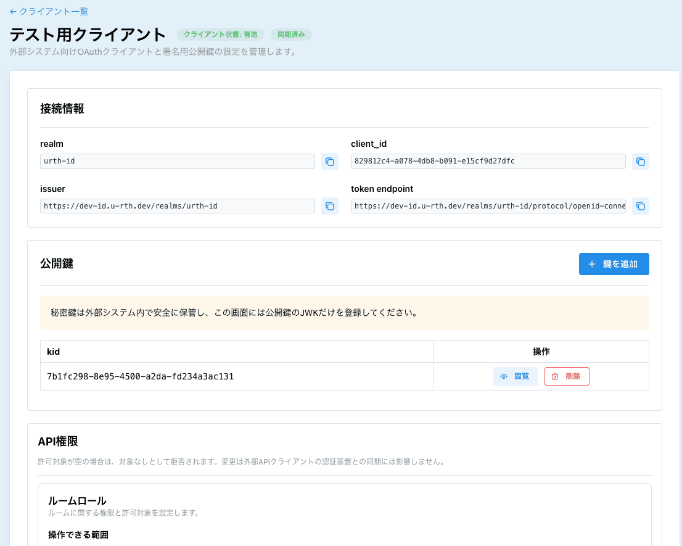This screenshot has height=546, width=682.
Task: Click the 鍵を追加 button
Action: point(614,264)
